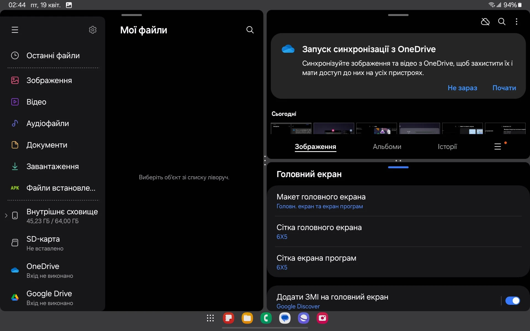Open the second thumbnail under Сьогодні
The image size is (530, 331).
334,128
